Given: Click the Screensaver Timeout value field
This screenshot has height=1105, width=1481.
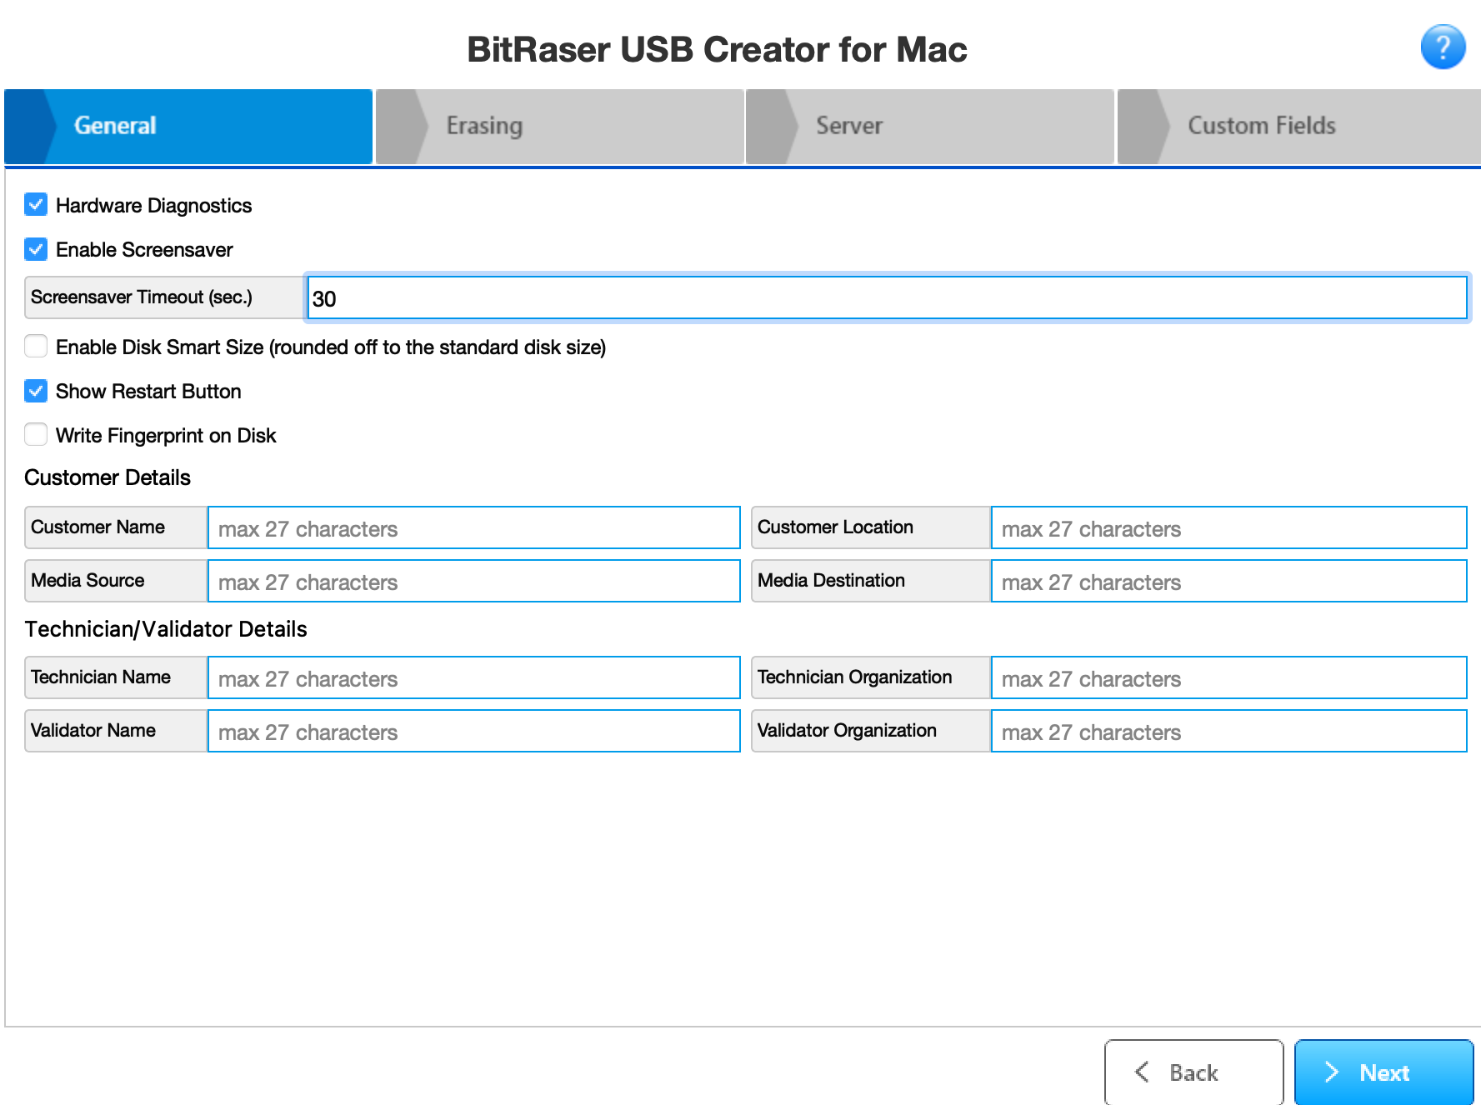Looking at the screenshot, I should (x=887, y=298).
